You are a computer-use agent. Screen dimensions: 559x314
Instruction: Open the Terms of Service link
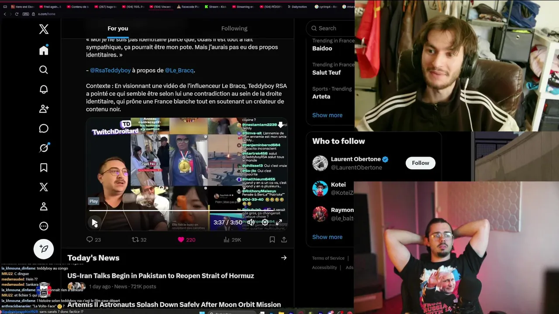pyautogui.click(x=328, y=258)
